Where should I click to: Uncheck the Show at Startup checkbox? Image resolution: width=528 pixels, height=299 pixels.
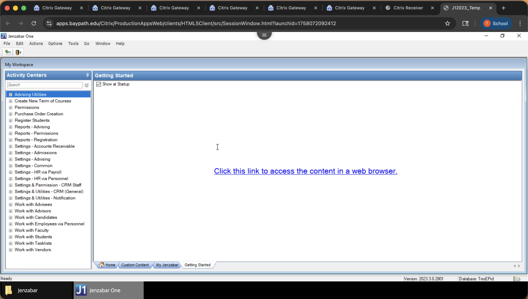click(x=99, y=84)
